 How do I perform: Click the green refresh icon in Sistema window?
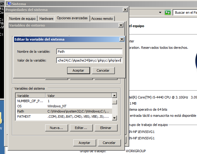[168, 13]
